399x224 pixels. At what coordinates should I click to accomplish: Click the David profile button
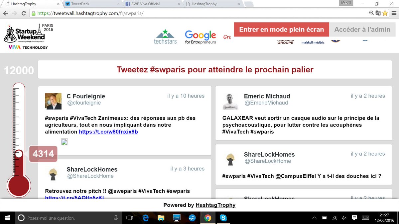346,3
